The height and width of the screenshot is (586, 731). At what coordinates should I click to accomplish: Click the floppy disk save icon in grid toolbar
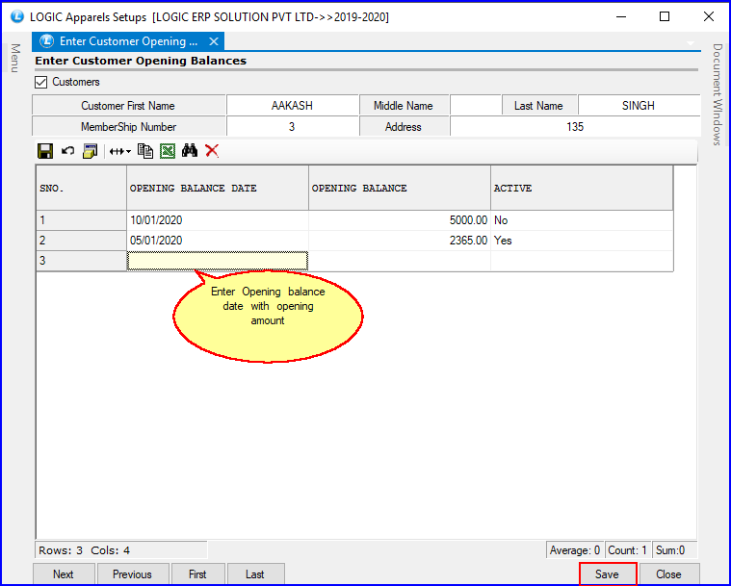click(44, 151)
